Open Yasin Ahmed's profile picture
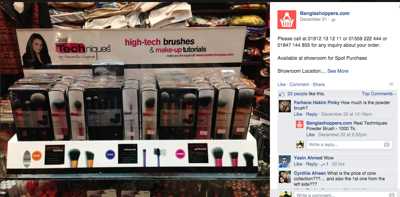 pyautogui.click(x=285, y=161)
